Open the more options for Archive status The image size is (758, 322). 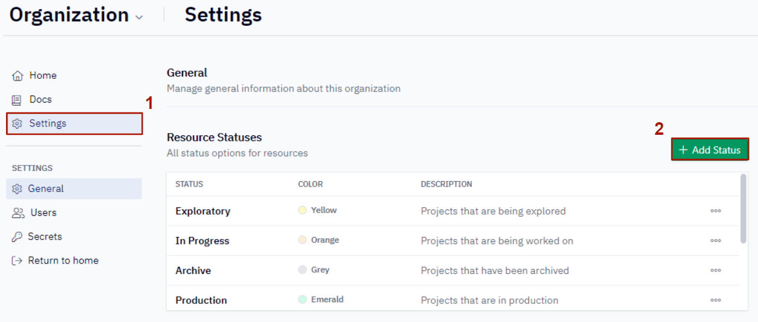tap(715, 271)
